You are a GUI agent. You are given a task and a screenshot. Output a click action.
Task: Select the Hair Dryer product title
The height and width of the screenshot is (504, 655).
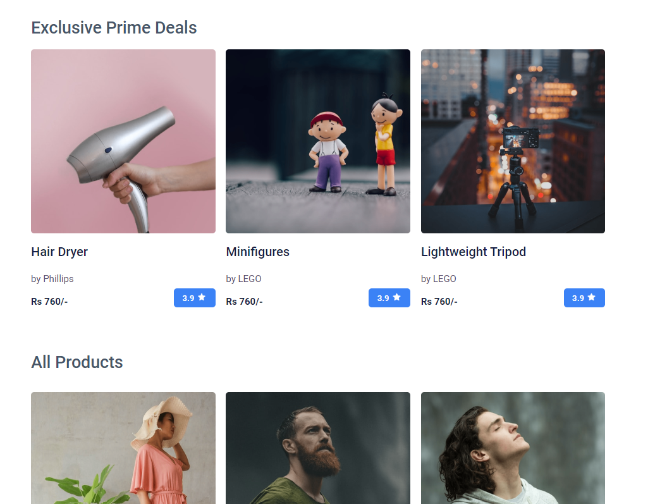59,252
